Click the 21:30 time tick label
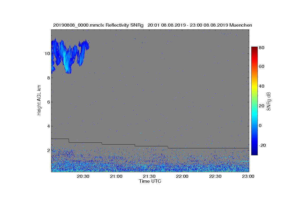Screen dimensions: 308x205 149,177
